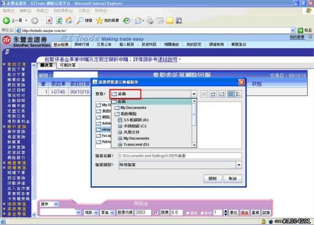Image resolution: width=314 pixels, height=225 pixels.
Task: Open the Mail envelope toolbar icon
Action: click(x=138, y=21)
